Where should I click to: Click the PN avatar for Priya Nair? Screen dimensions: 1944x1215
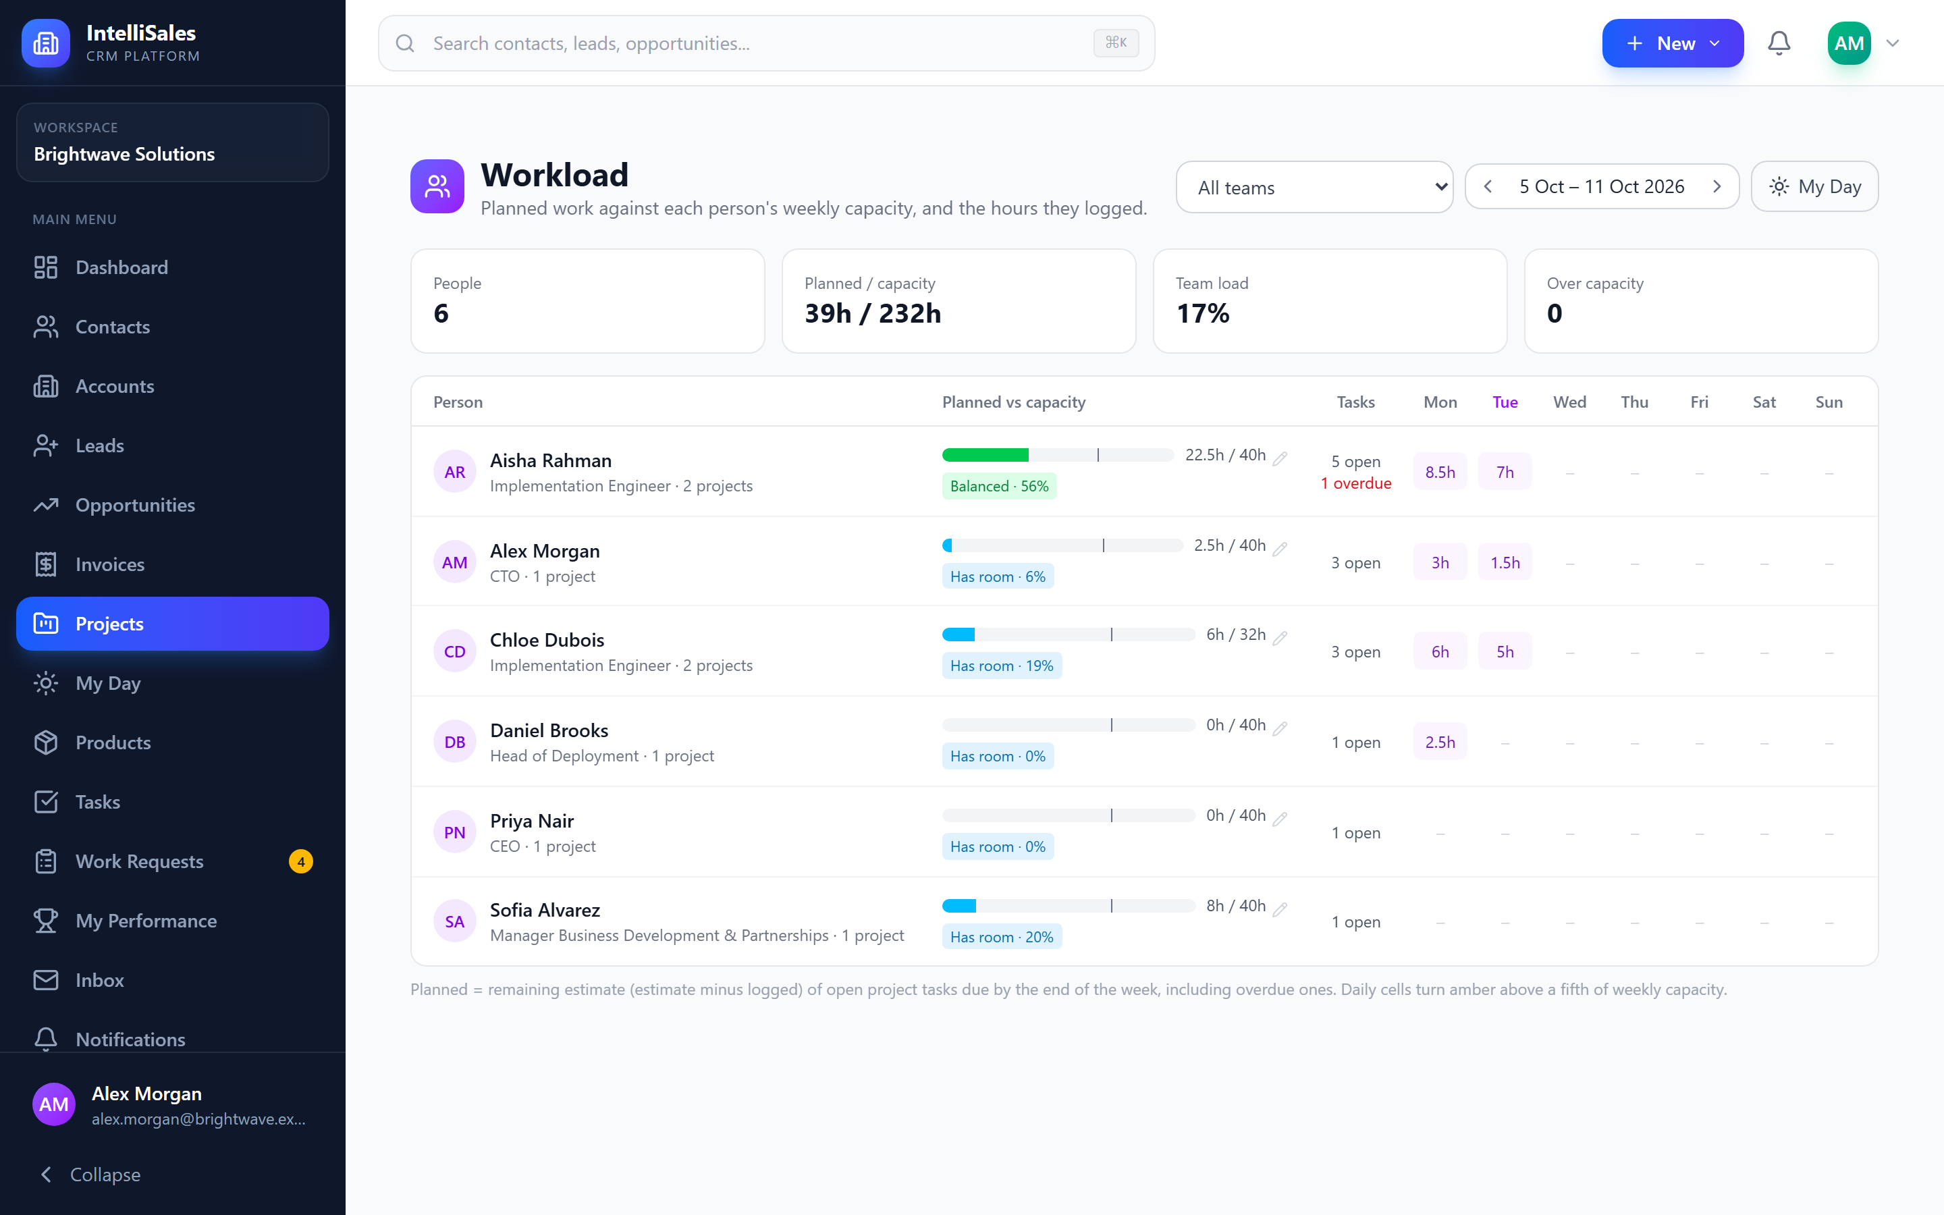[455, 832]
